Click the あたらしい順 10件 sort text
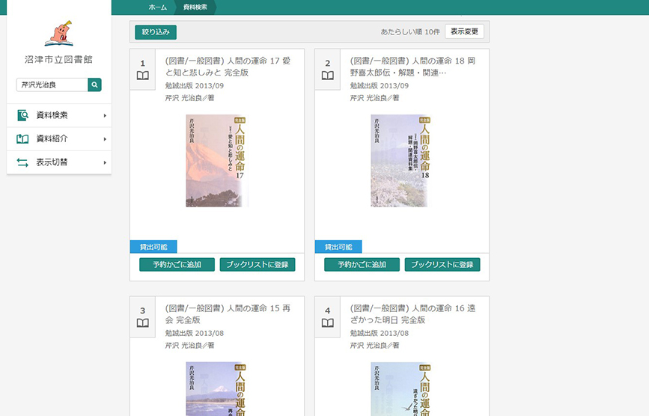Screen dimensions: 649x416 (x=410, y=32)
